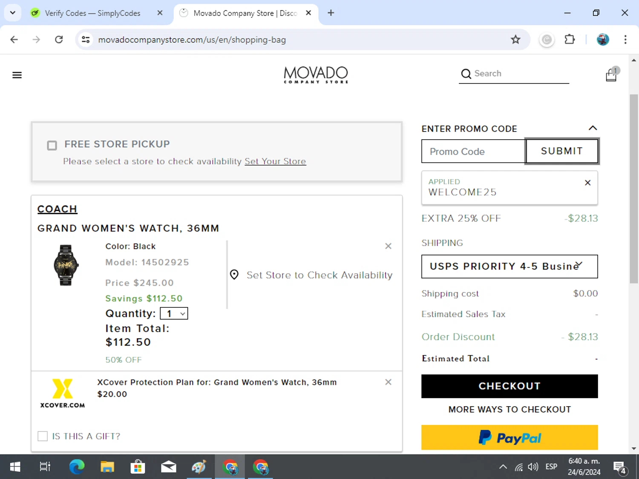Remove the applied WELCOME25 promo code
The height and width of the screenshot is (479, 639).
[587, 183]
